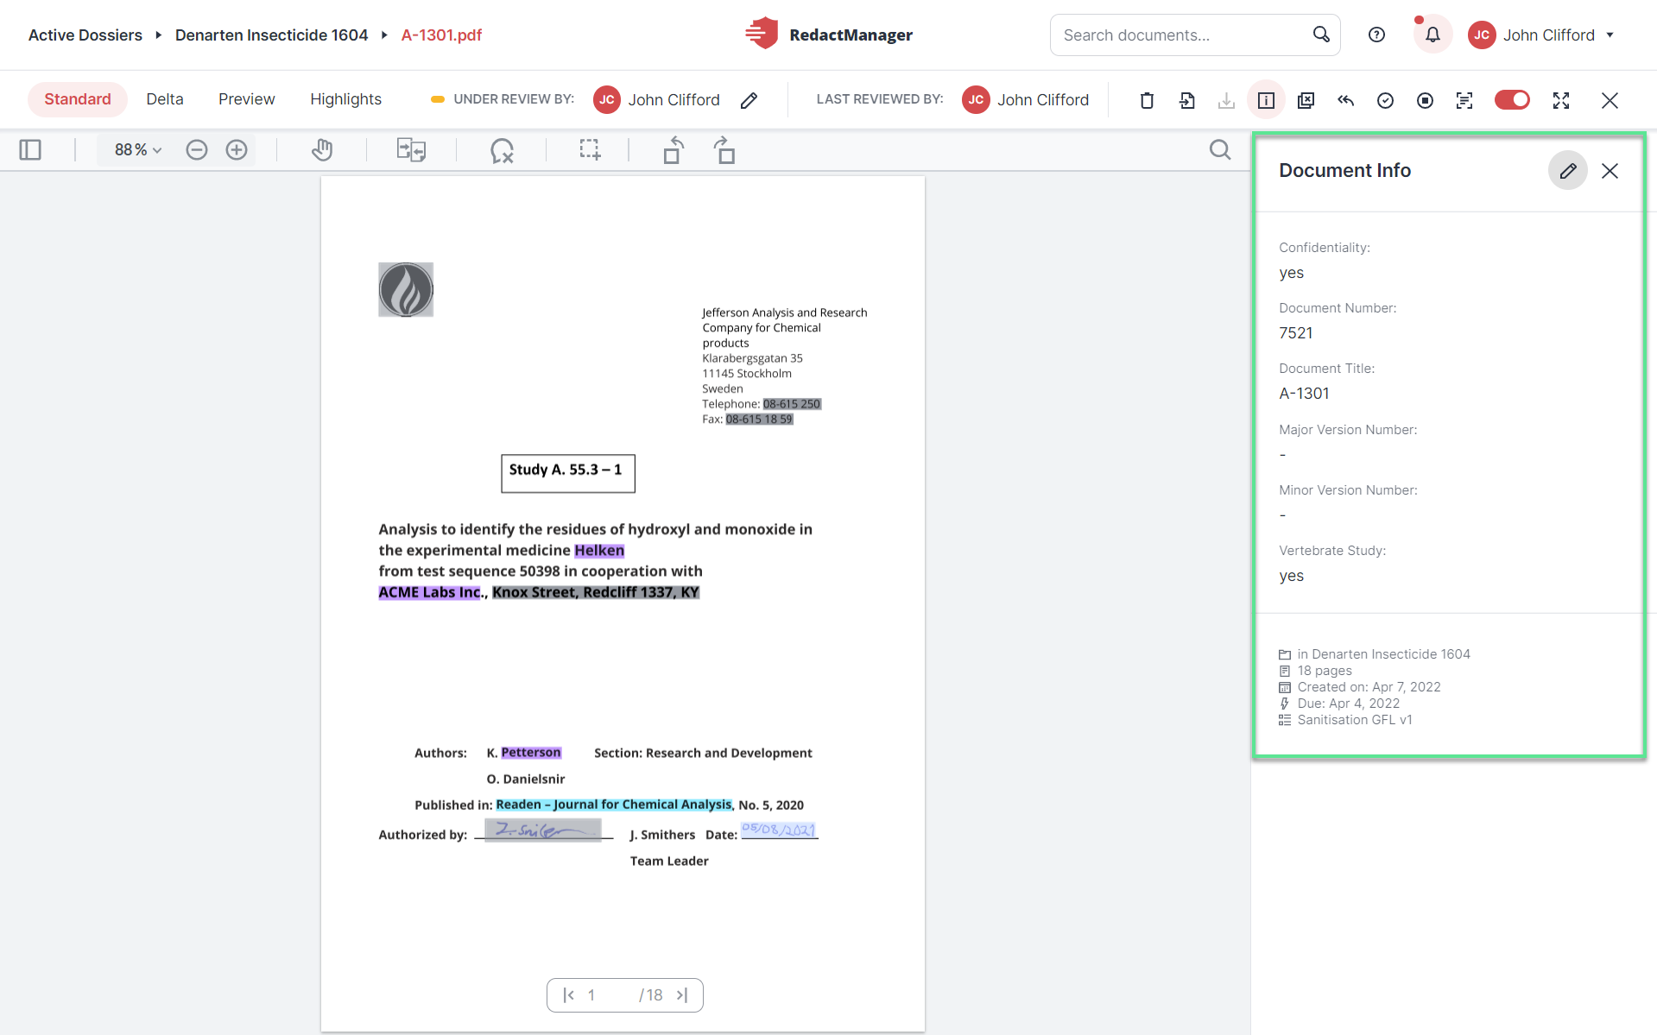The width and height of the screenshot is (1657, 1035).
Task: Click the A-1301.pdf breadcrumb
Action: point(442,35)
